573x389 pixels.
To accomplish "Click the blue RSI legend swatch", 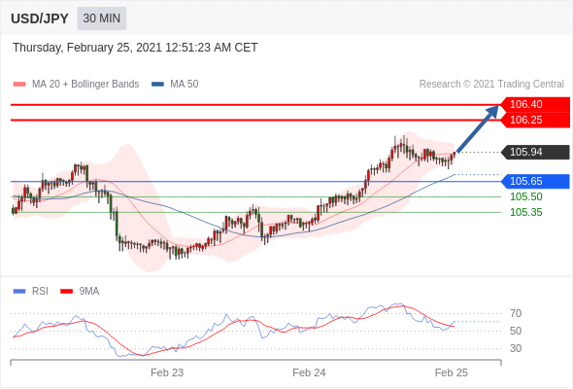I will (19, 292).
